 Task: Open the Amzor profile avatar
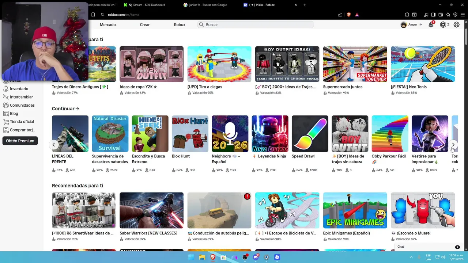pyautogui.click(x=404, y=25)
